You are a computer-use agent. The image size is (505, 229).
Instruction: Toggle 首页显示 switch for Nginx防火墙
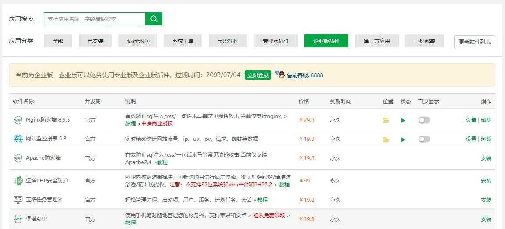[424, 120]
